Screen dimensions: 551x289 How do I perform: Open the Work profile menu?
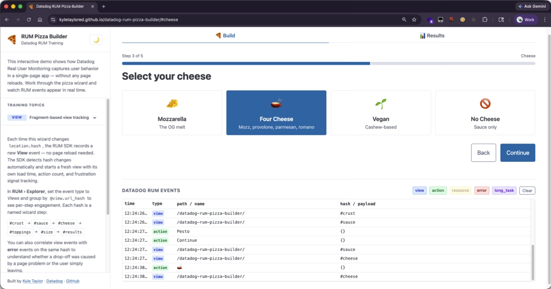(525, 20)
